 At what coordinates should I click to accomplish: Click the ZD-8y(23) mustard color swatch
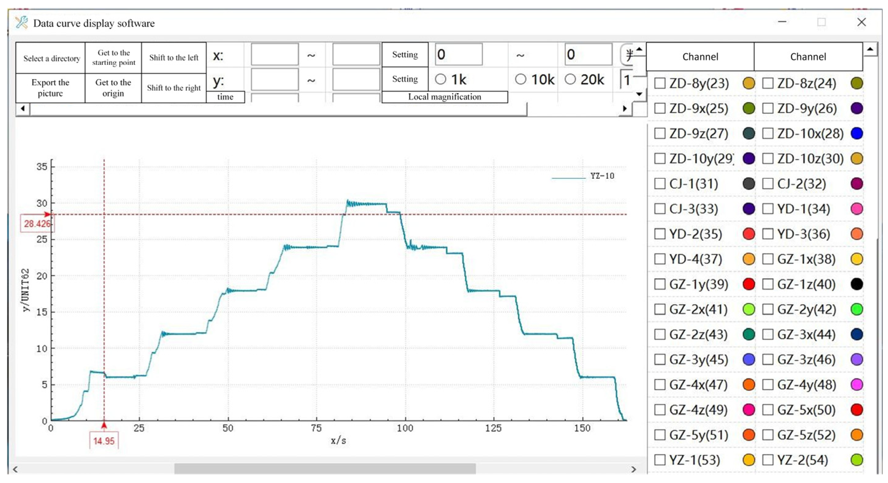[x=749, y=83]
